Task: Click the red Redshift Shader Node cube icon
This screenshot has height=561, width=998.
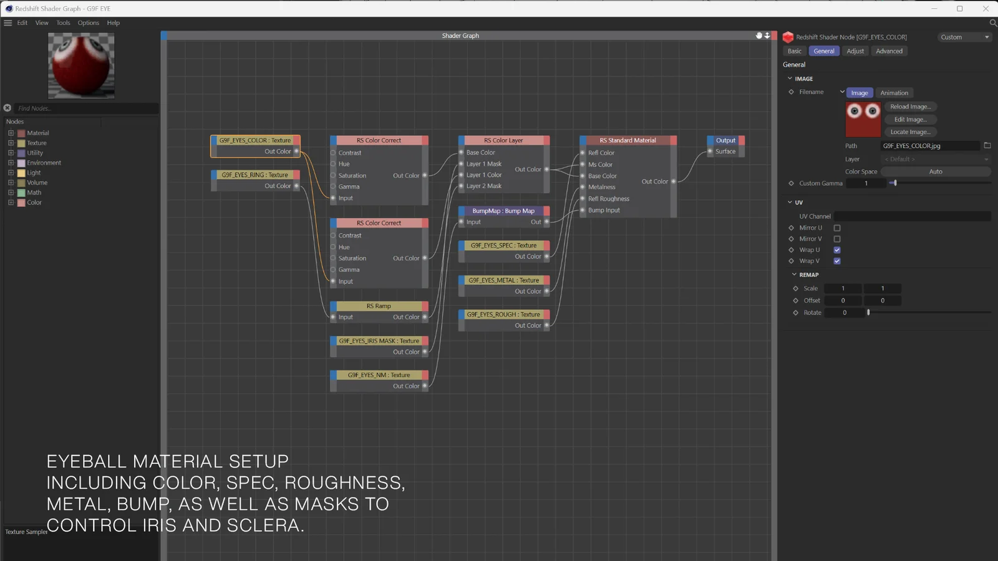Action: click(788, 37)
